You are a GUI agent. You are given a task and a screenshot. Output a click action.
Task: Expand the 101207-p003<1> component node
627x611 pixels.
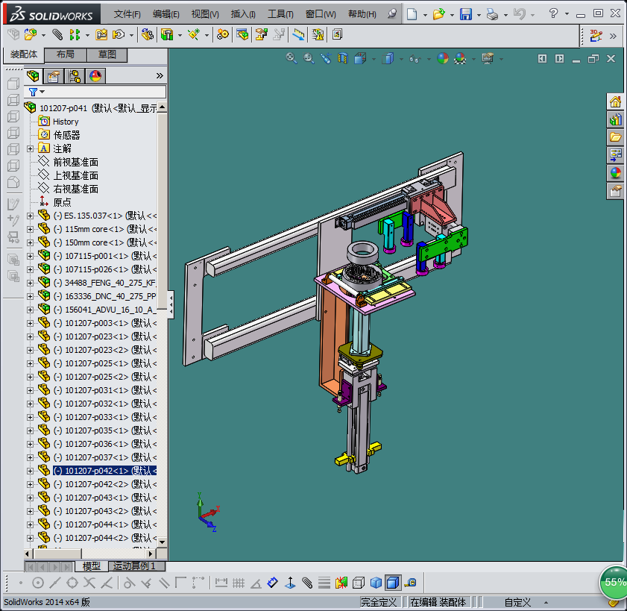pyautogui.click(x=31, y=323)
